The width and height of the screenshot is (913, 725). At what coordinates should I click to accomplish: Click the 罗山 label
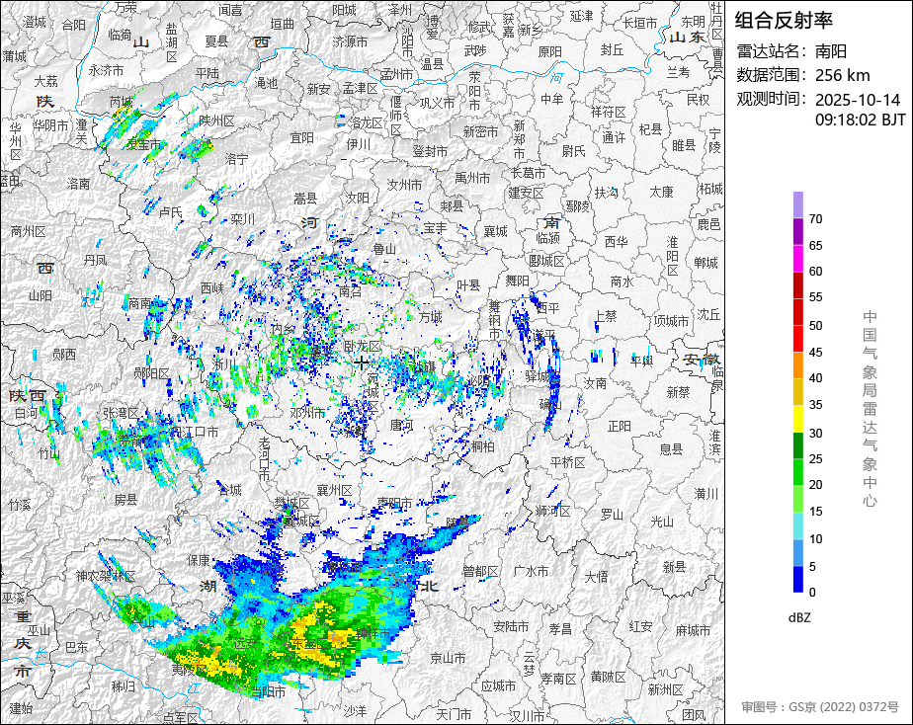[612, 515]
